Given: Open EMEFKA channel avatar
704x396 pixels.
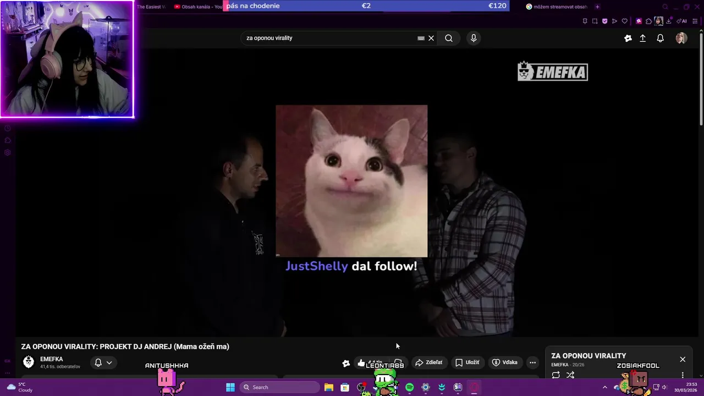Looking at the screenshot, I should pos(29,362).
